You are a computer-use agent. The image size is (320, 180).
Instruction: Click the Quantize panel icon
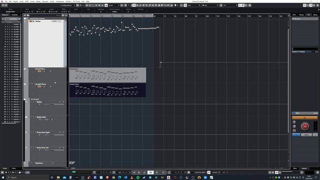pos(246,5)
